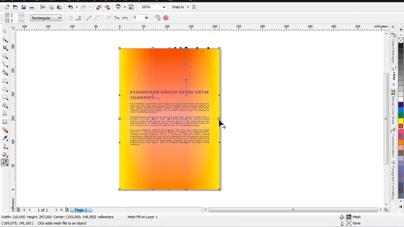The height and width of the screenshot is (227, 404).
Task: Print the document using the printer icon
Action: [x=32, y=7]
